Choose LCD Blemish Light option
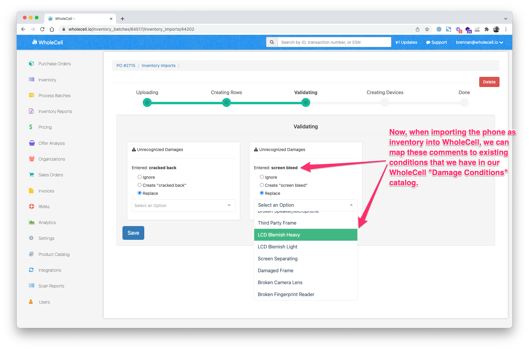529x350 pixels. point(305,247)
